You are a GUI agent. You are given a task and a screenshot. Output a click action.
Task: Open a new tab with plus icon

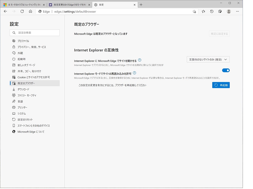141,5
